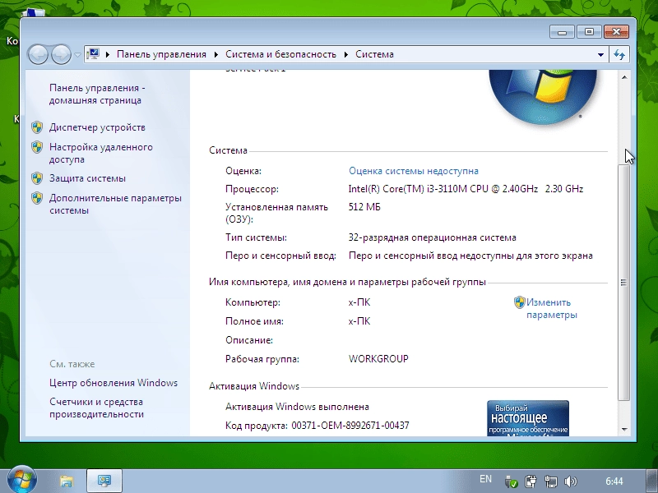Click shield icon beside Защита системы
Image resolution: width=658 pixels, height=493 pixels.
(x=37, y=178)
